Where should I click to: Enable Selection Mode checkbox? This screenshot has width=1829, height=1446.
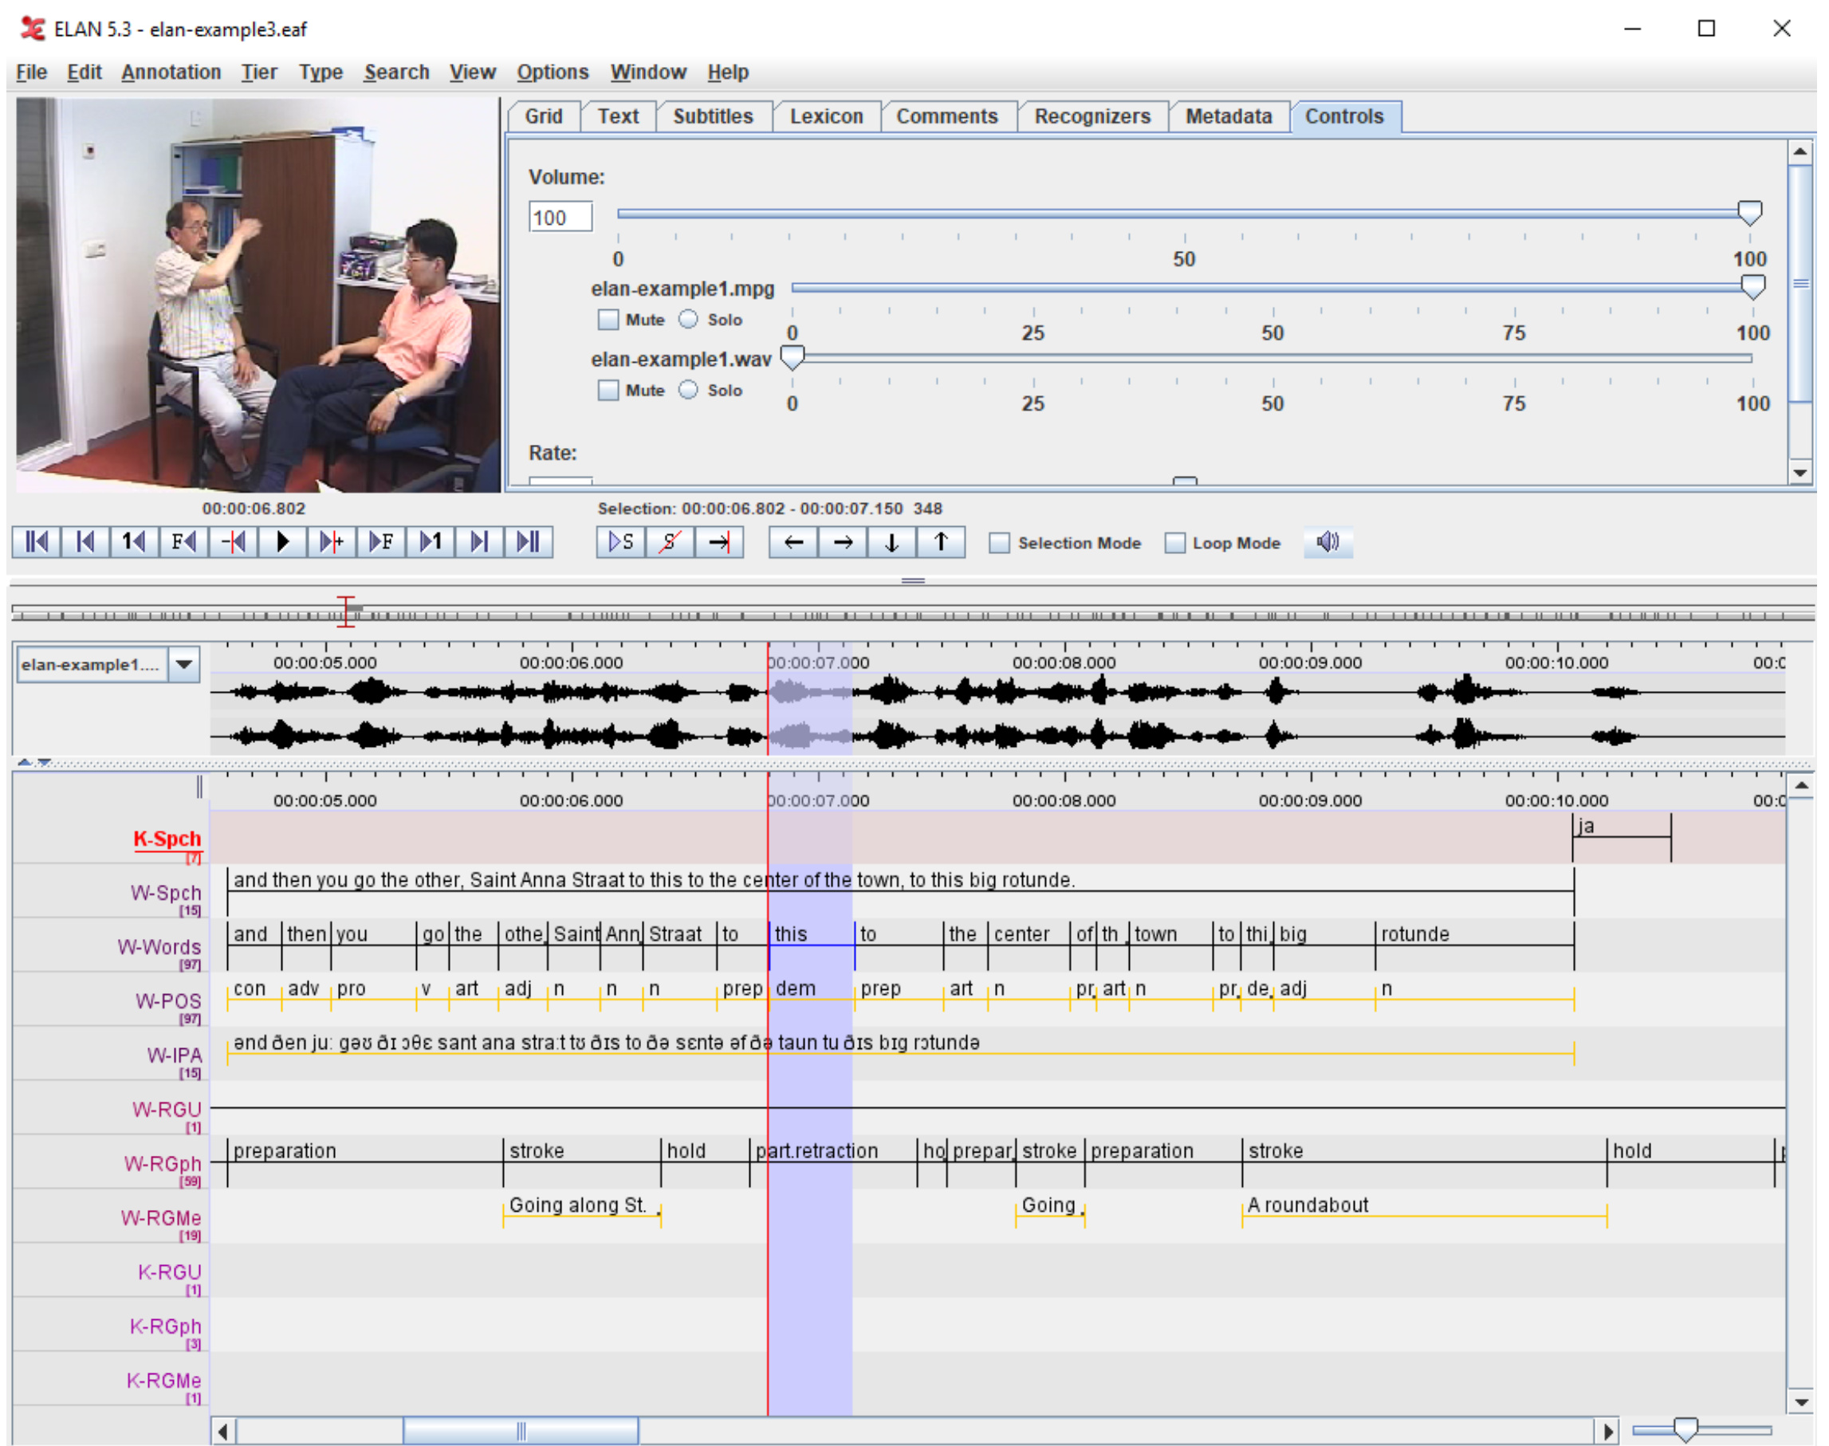coord(999,543)
